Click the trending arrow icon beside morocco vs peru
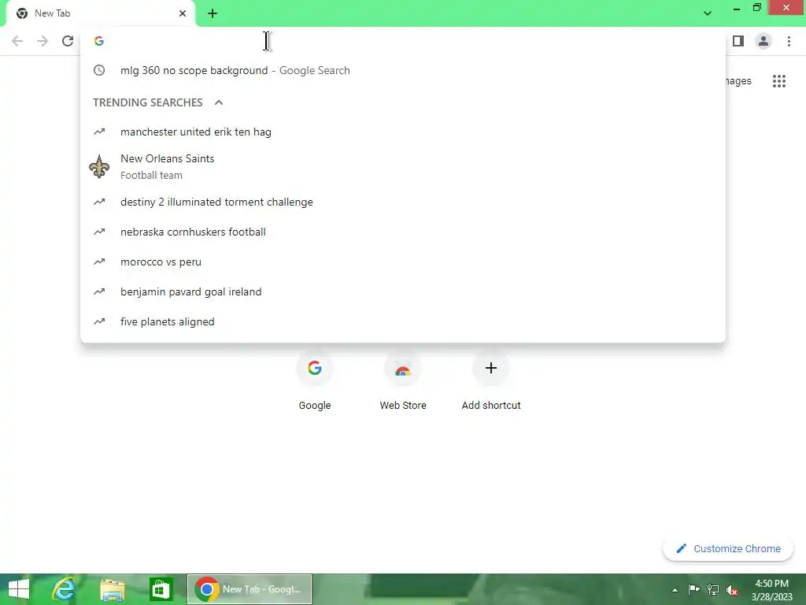The width and height of the screenshot is (806, 605). 99,262
